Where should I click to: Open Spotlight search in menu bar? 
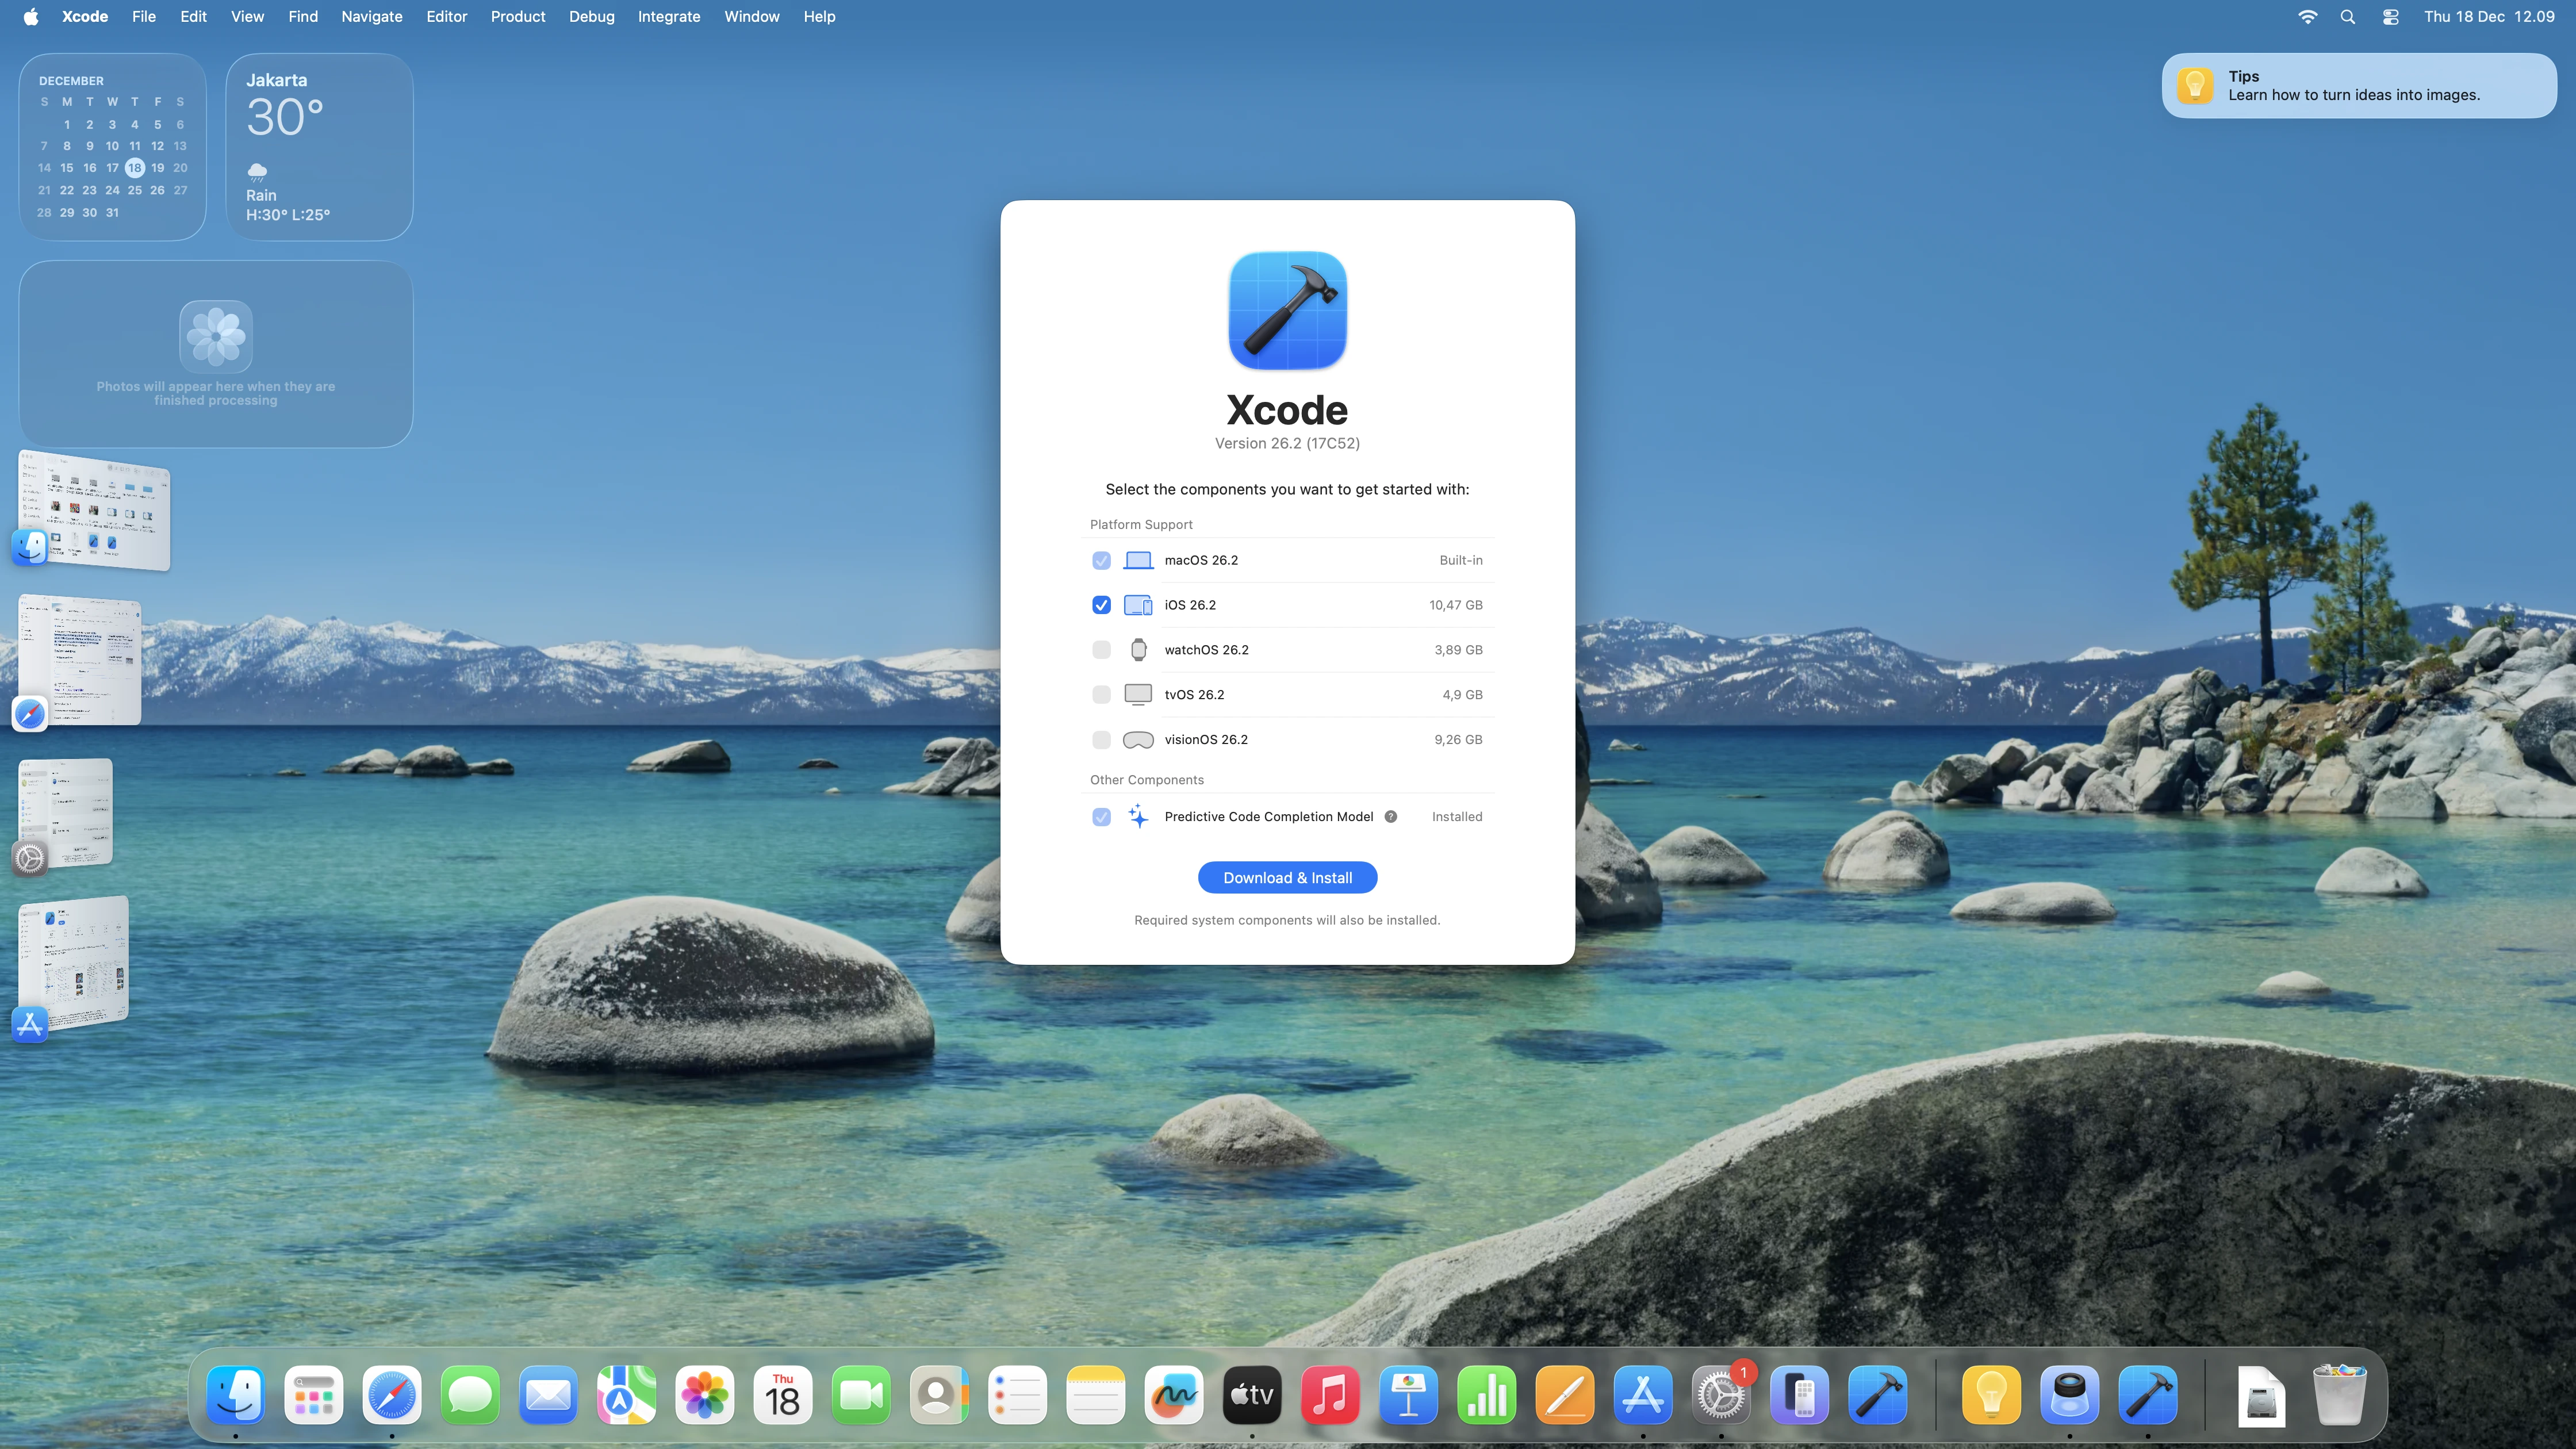(x=2347, y=17)
